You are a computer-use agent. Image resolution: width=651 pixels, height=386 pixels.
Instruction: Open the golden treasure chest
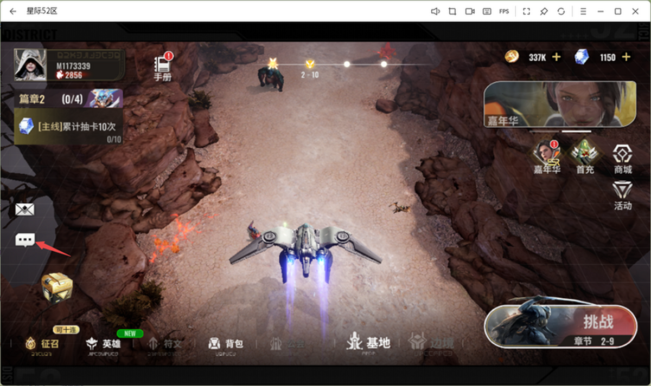56,286
